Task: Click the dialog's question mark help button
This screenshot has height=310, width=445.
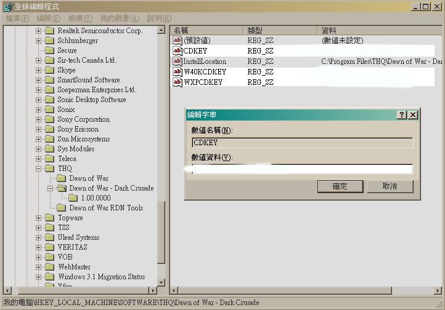Action: click(402, 115)
